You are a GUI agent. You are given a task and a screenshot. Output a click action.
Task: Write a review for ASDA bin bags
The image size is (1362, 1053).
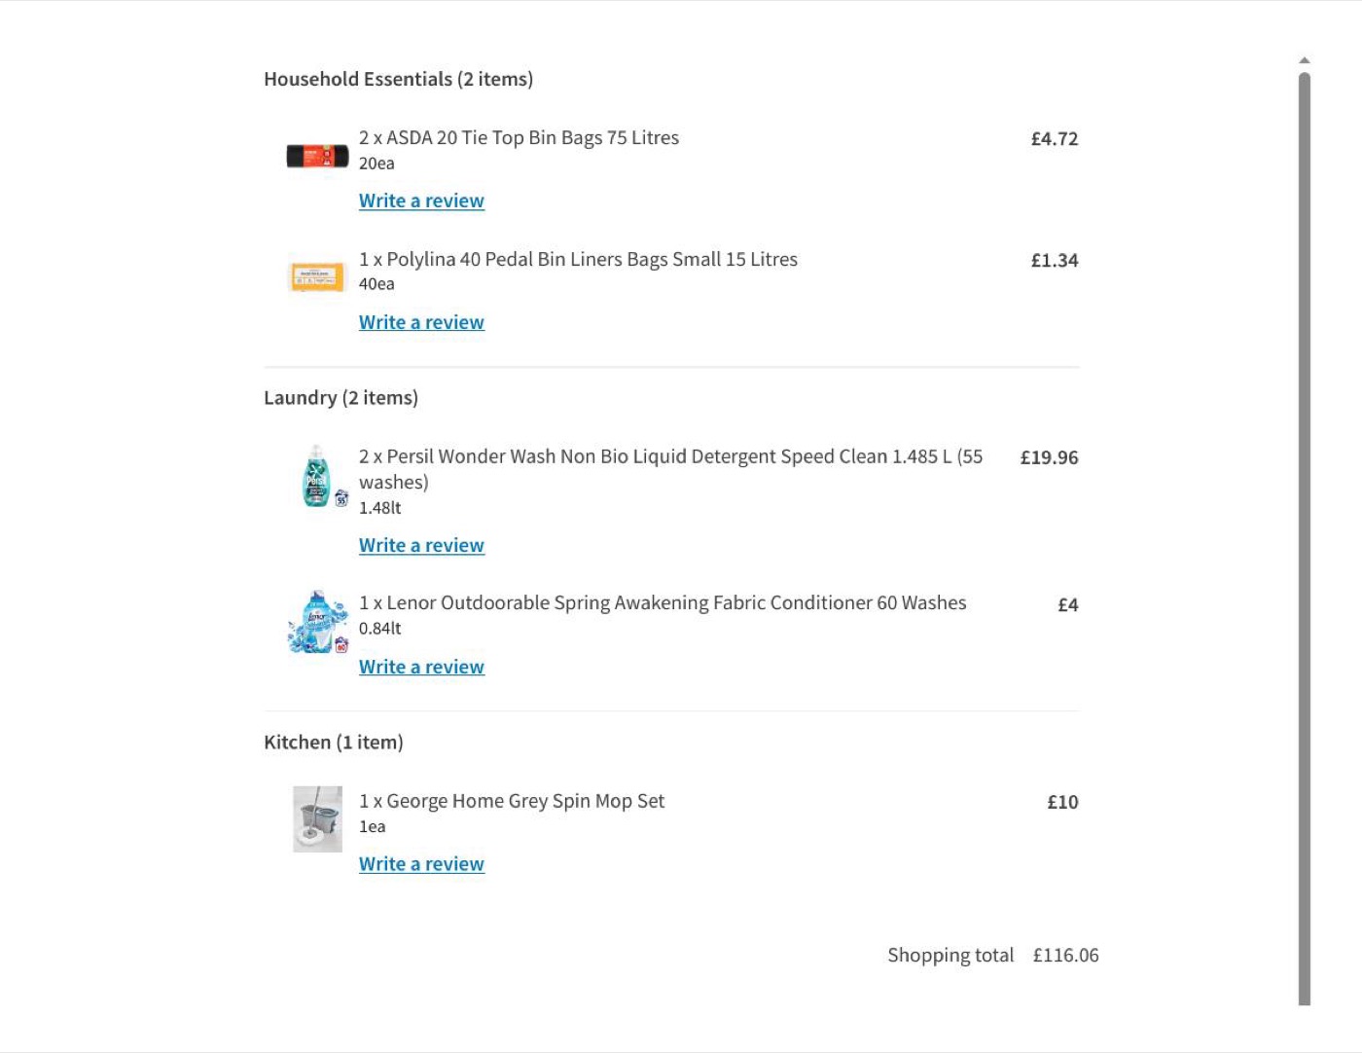(421, 200)
